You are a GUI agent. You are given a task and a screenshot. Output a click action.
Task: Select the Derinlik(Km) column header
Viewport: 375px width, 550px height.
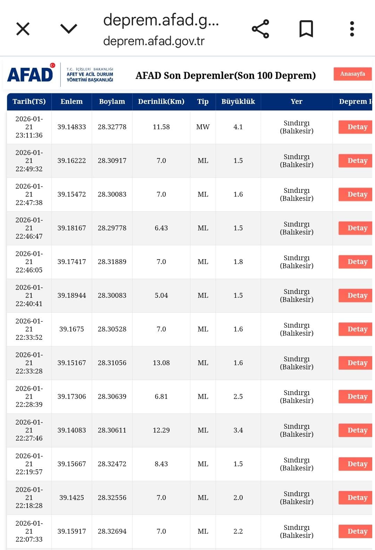(x=161, y=101)
